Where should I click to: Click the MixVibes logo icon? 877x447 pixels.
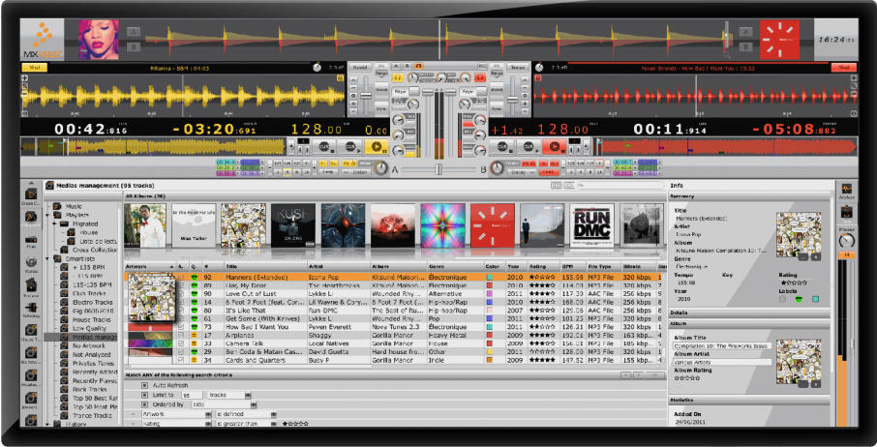point(42,42)
